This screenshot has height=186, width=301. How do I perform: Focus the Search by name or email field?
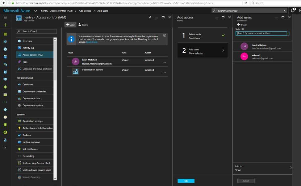pyautogui.click(x=262, y=33)
